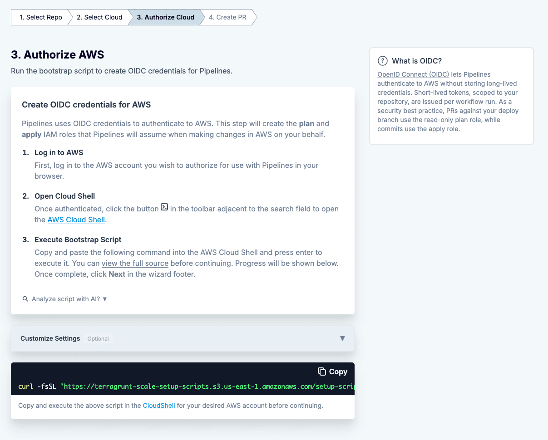Click the Customize Settings label
Viewport: 548px width, 440px height.
pos(50,338)
